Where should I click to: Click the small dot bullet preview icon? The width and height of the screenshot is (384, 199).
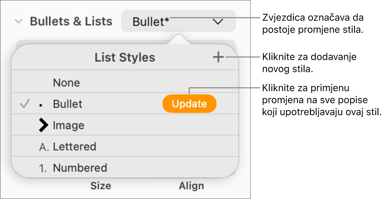pyautogui.click(x=41, y=105)
